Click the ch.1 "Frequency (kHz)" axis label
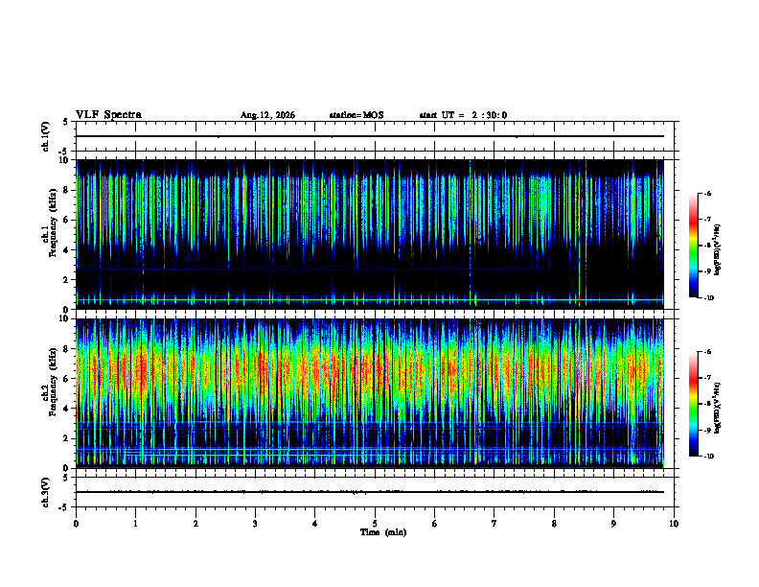Image resolution: width=759 pixels, height=587 pixels. pos(53,223)
